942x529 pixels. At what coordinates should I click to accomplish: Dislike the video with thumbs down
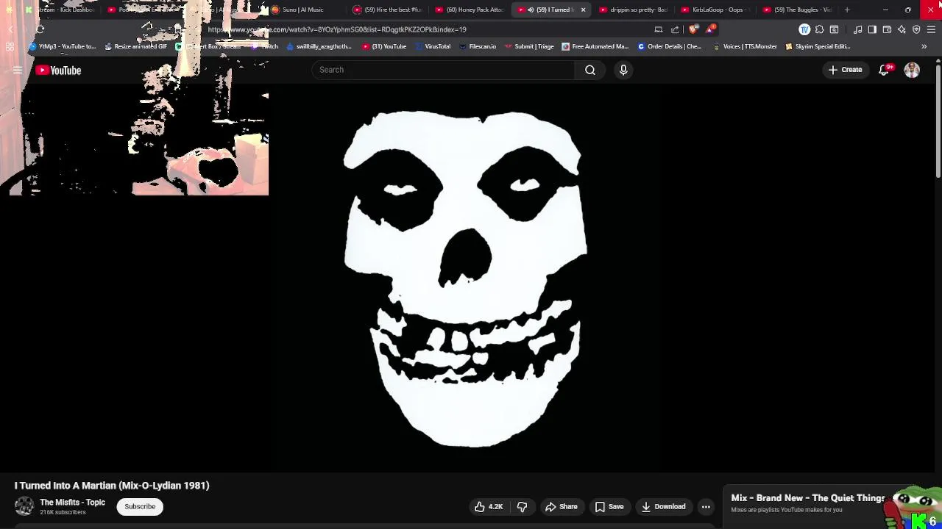(522, 506)
